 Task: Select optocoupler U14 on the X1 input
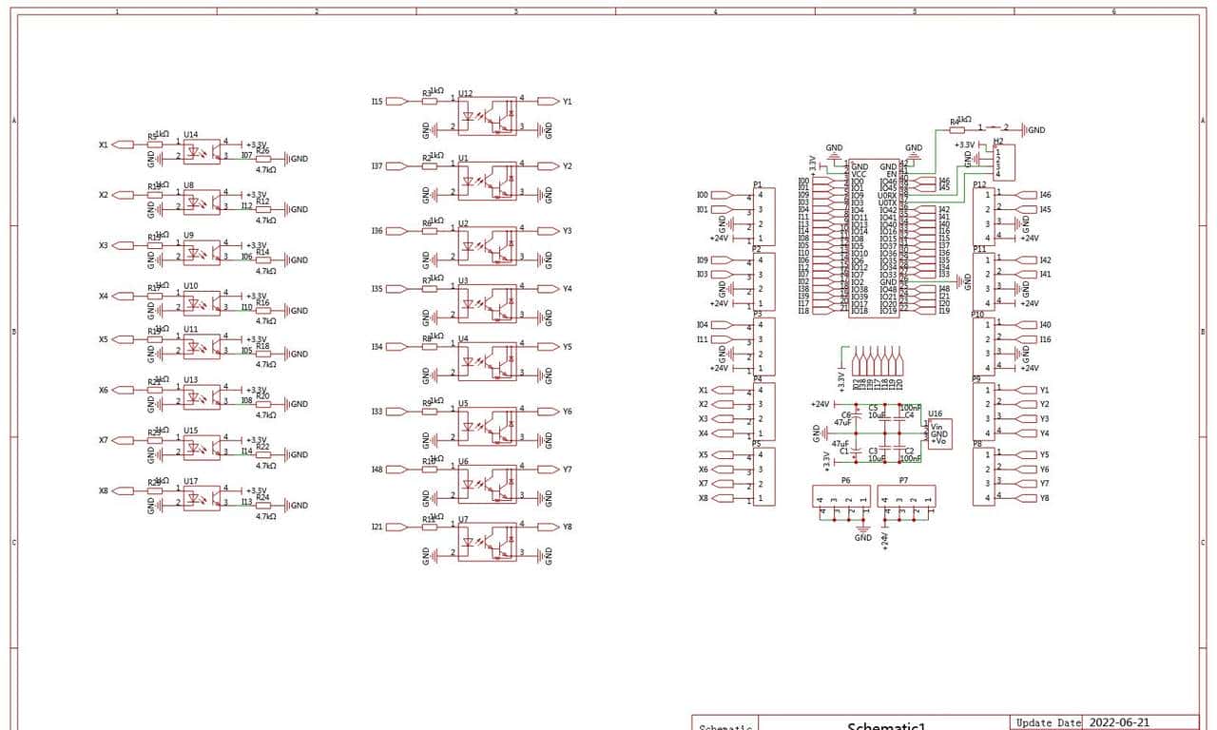click(x=202, y=151)
